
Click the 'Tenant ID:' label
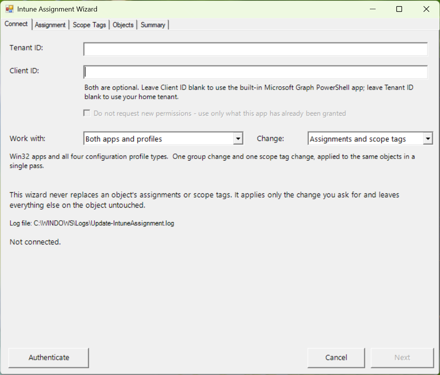(x=26, y=47)
